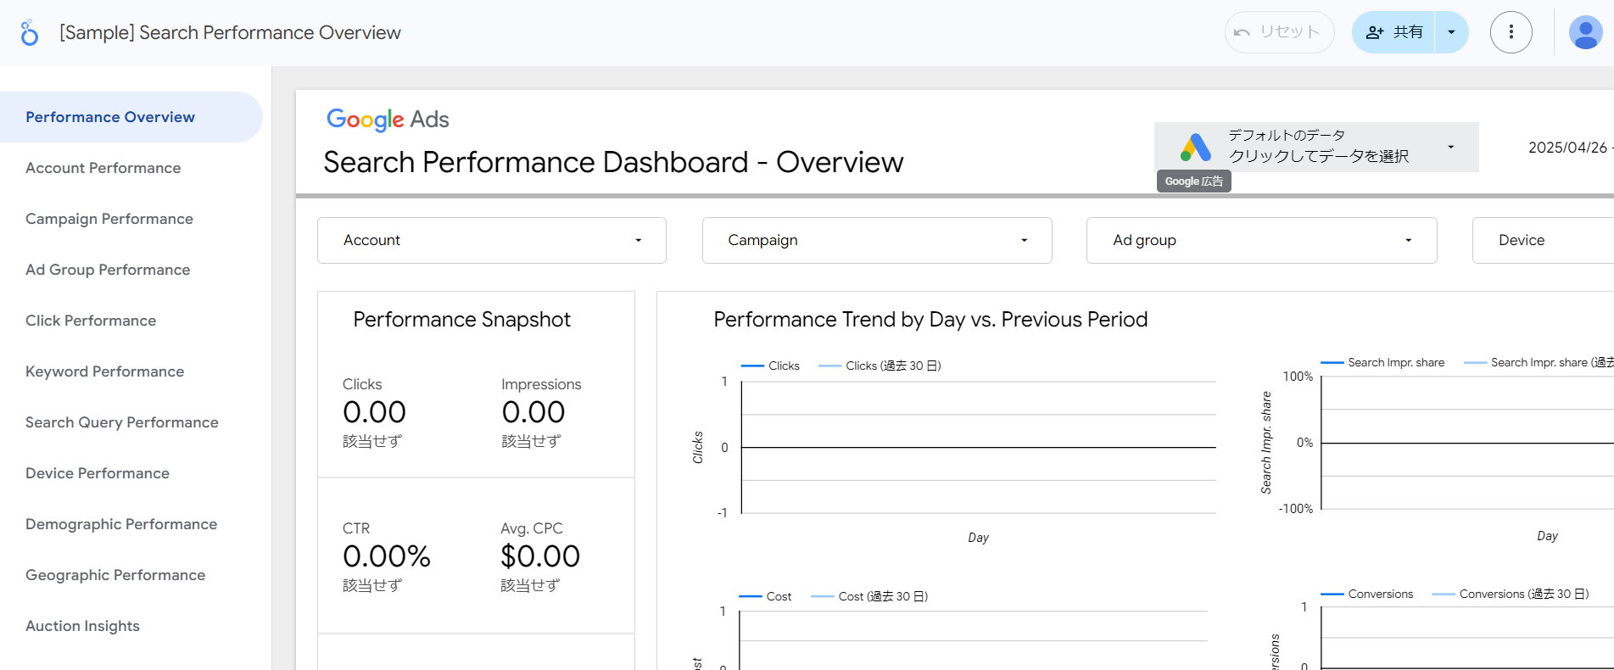Screen dimensions: 1614x670
Task: Open the Account filter dropdown
Action: (491, 240)
